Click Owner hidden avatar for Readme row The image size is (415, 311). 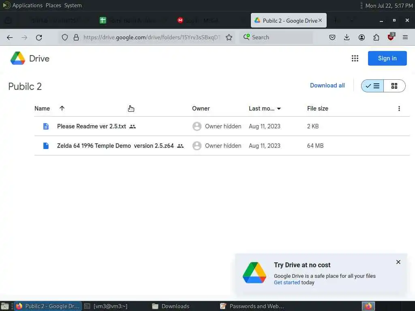[197, 126]
